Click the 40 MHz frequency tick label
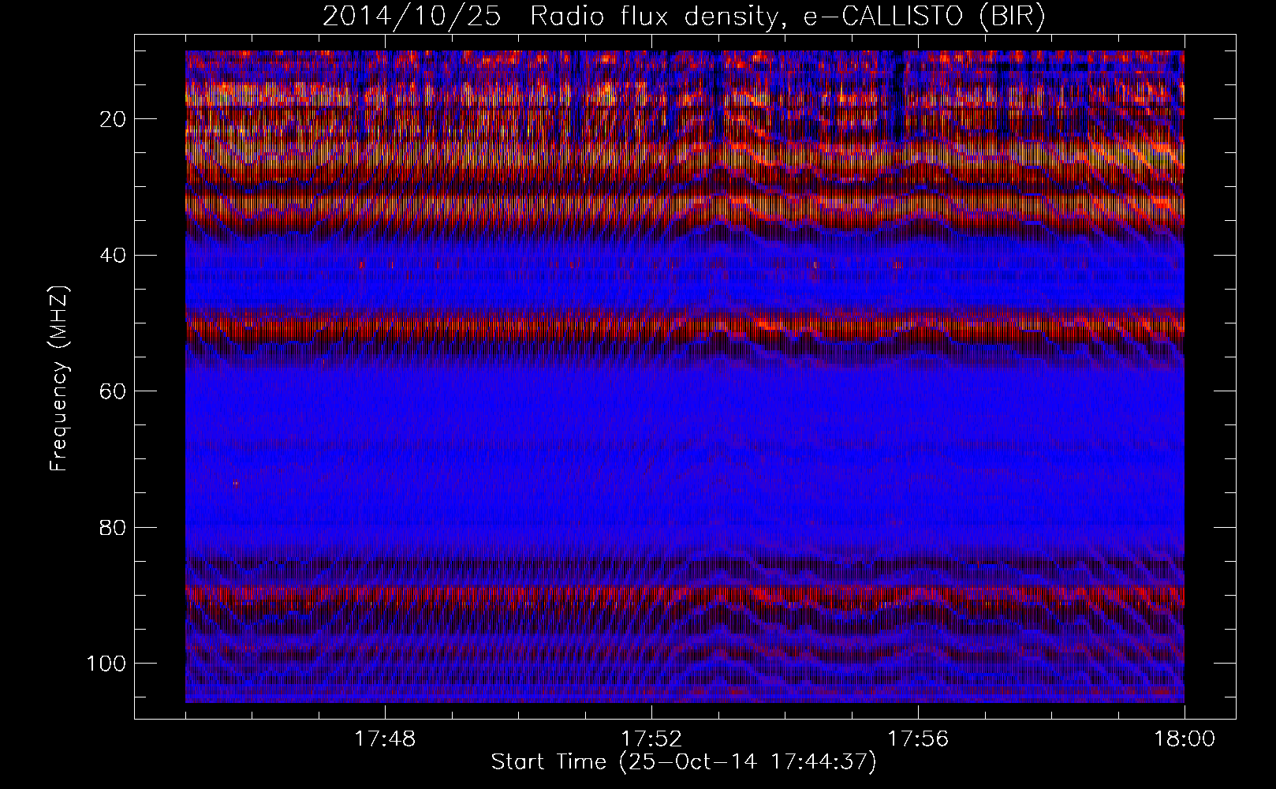 tap(113, 255)
